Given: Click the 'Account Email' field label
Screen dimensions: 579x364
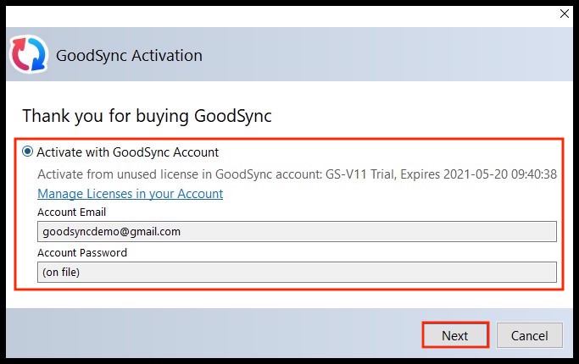Looking at the screenshot, I should pyautogui.click(x=71, y=212).
